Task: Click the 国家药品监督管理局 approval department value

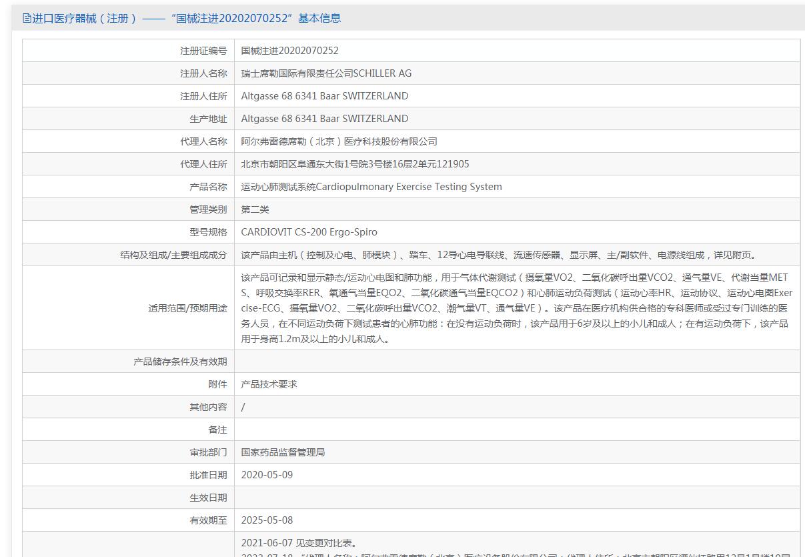Action: (283, 452)
